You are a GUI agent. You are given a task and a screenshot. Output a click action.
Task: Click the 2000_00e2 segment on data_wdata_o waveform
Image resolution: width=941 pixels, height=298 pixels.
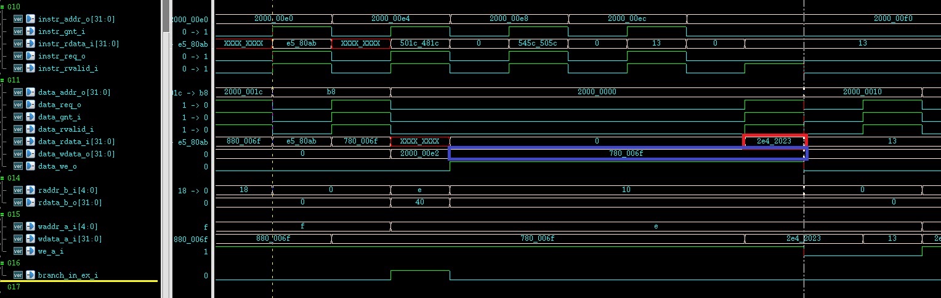(420, 154)
